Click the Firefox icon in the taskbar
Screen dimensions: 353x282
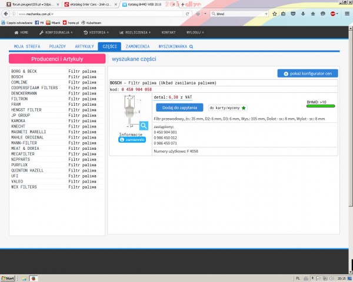pos(34,277)
